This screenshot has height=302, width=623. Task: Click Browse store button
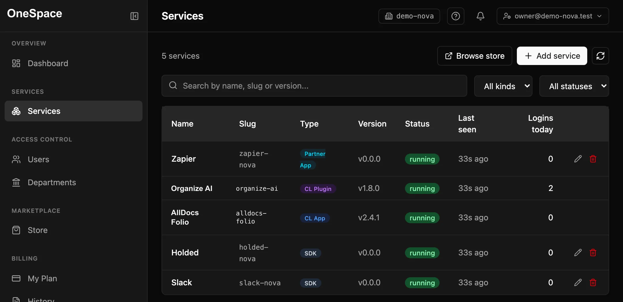[x=475, y=56]
